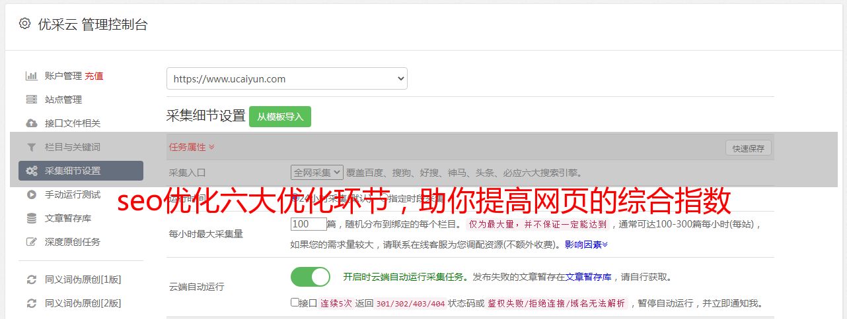The height and width of the screenshot is (319, 847).
Task: Click the 采集细节设置 heading
Action: point(206,116)
